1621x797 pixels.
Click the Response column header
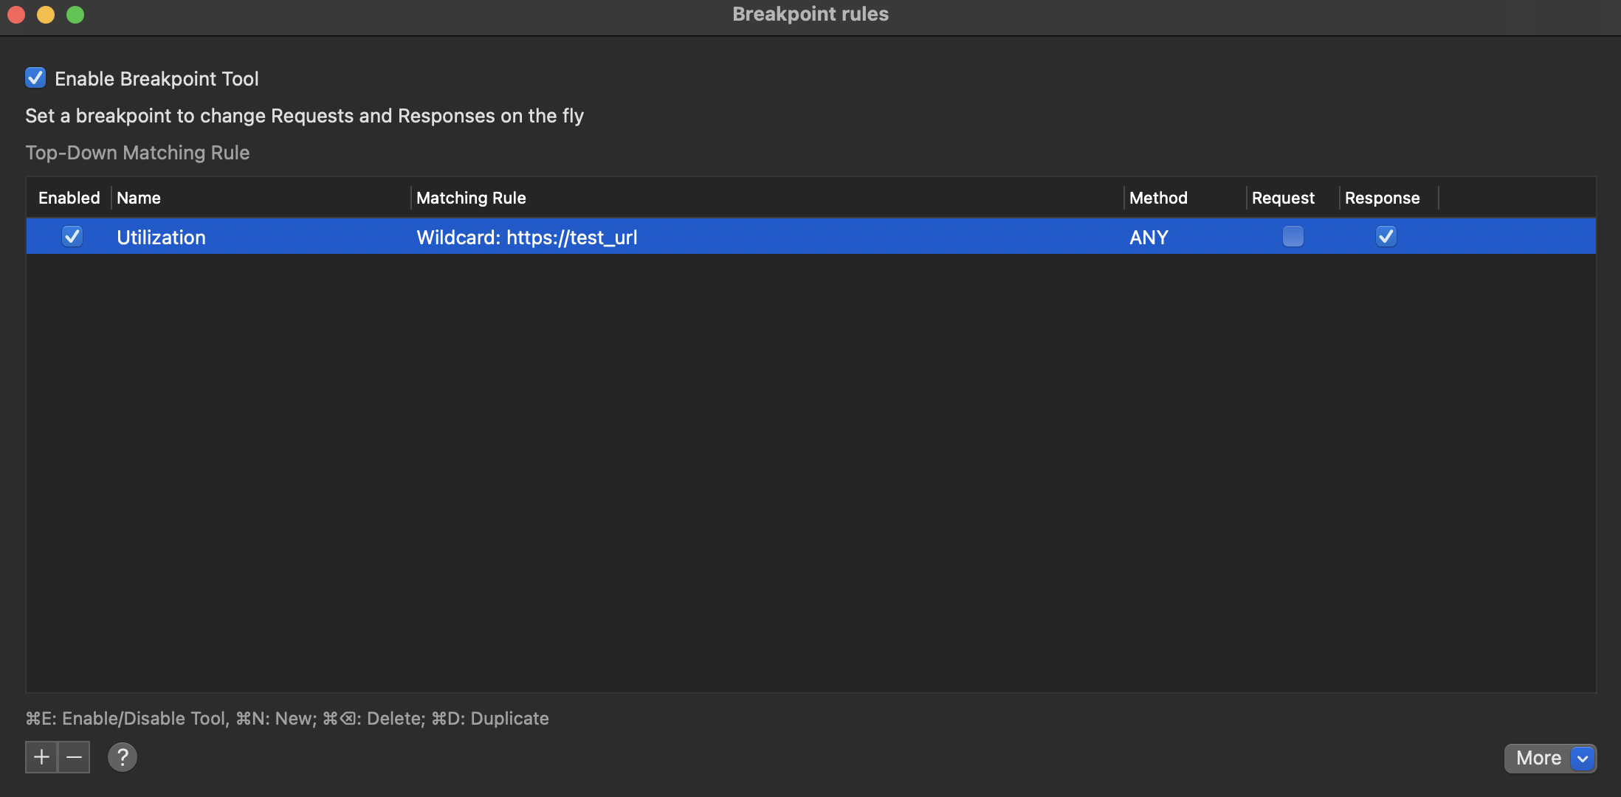pos(1382,198)
